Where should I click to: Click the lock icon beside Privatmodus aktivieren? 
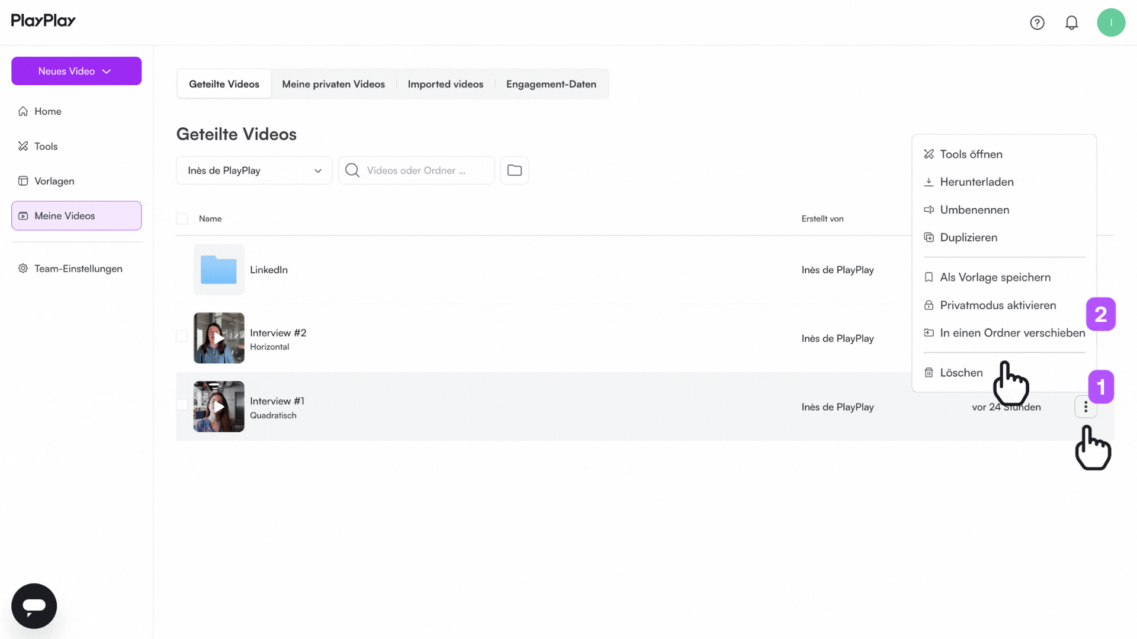click(929, 305)
